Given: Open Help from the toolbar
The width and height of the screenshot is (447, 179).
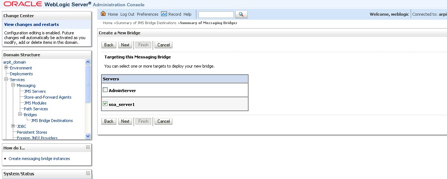Looking at the screenshot, I should pyautogui.click(x=188, y=14).
